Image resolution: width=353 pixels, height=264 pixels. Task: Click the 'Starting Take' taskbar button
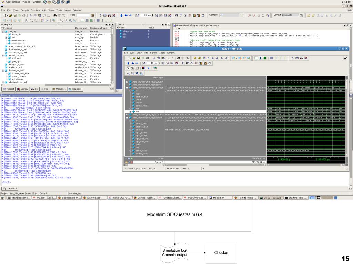point(296,198)
